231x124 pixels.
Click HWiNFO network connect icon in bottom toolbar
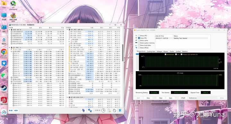(x=83, y=110)
